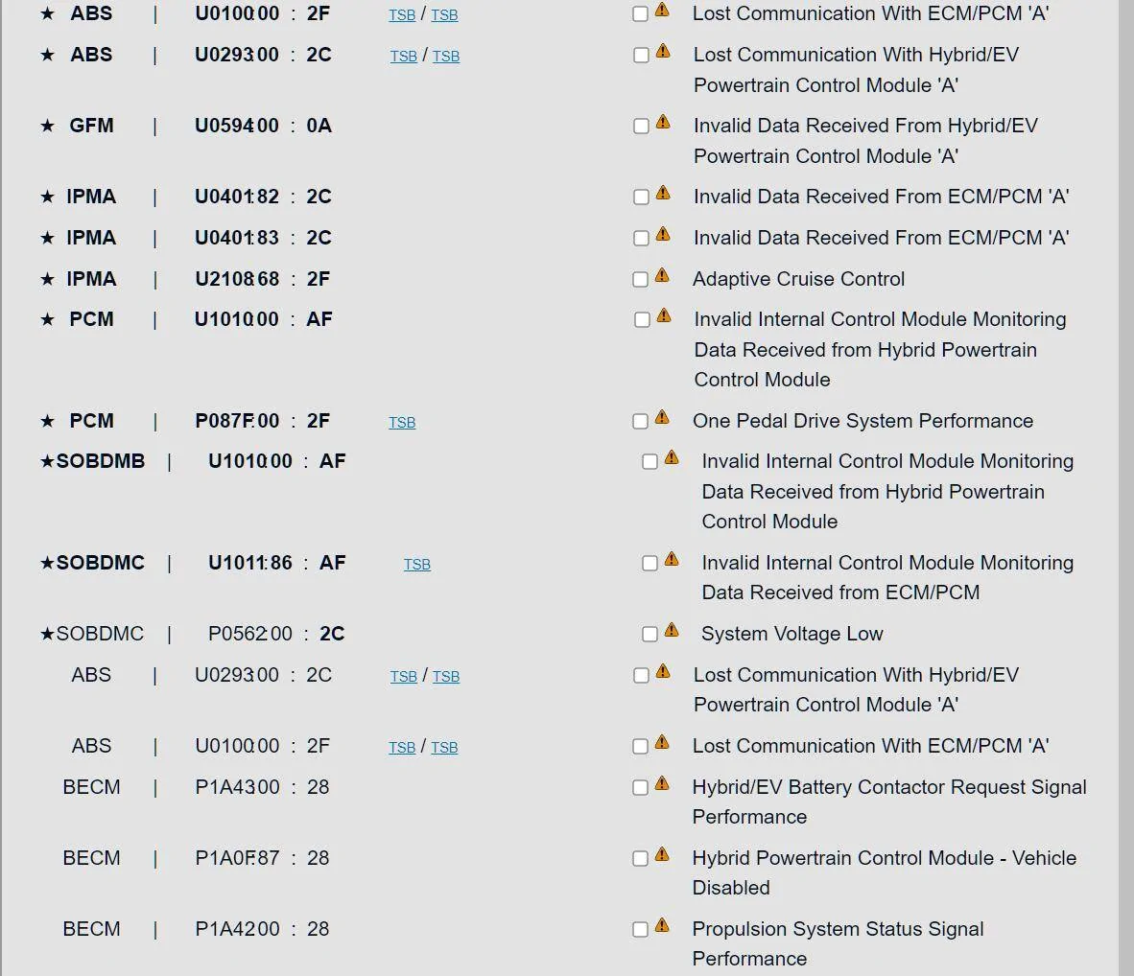This screenshot has height=976, width=1134.
Task: Click the star beside PCM P087F:00
Action: [48, 421]
